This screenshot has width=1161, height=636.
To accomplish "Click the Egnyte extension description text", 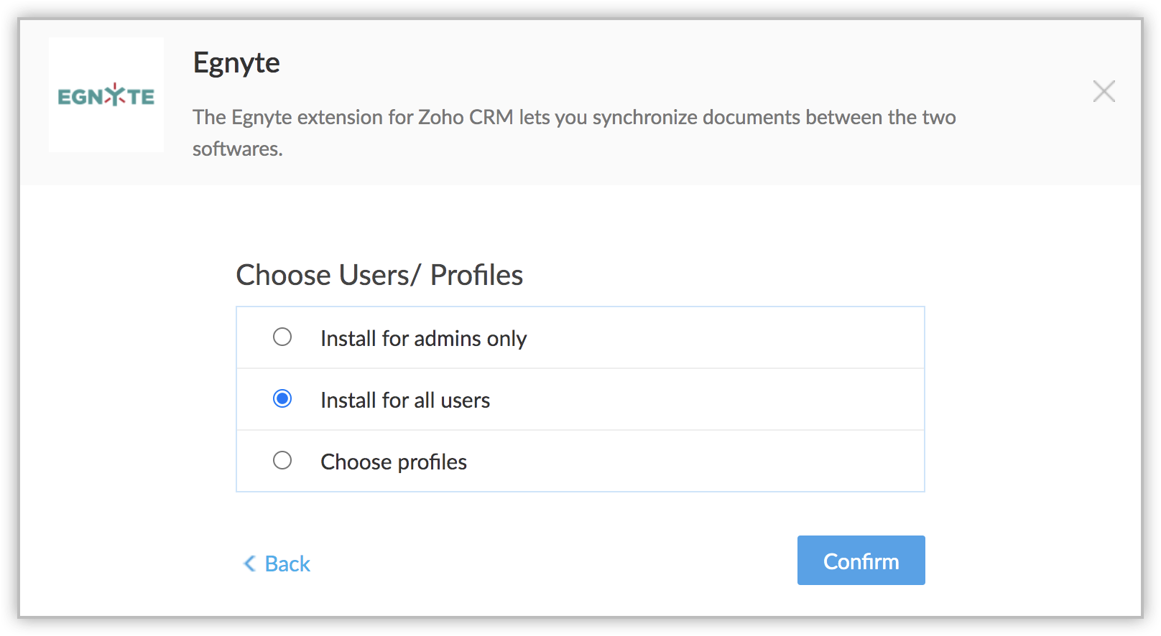I will point(573,117).
